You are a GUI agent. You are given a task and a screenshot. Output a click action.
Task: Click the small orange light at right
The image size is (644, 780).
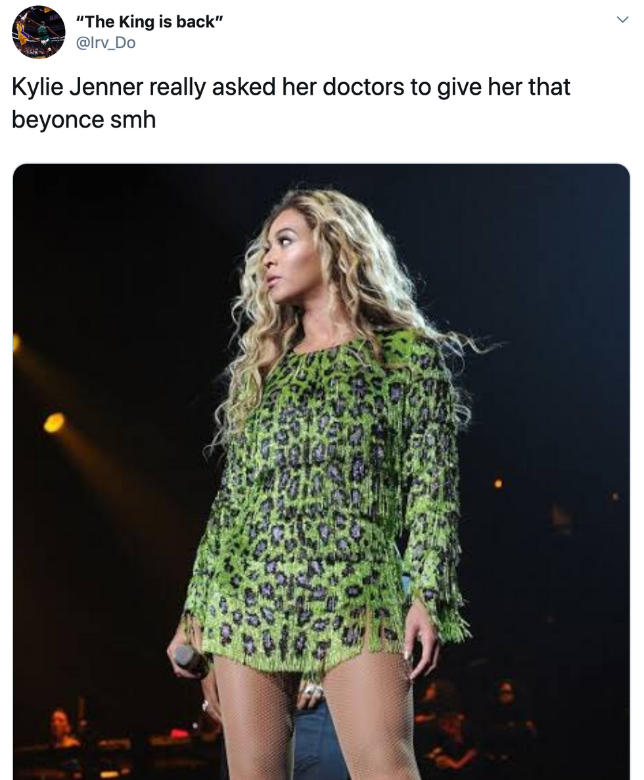coord(498,483)
